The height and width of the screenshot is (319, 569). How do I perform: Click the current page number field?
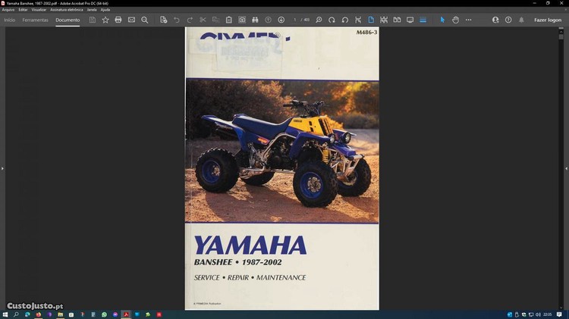pyautogui.click(x=295, y=20)
